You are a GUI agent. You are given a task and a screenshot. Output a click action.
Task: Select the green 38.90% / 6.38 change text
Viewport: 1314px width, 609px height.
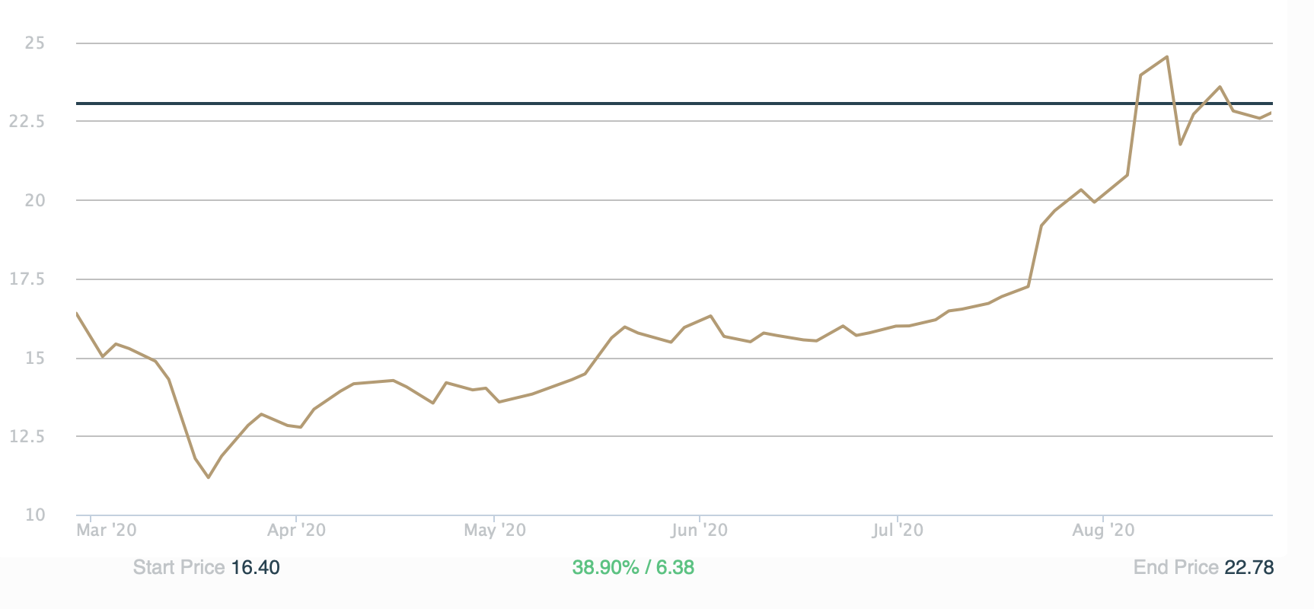633,568
